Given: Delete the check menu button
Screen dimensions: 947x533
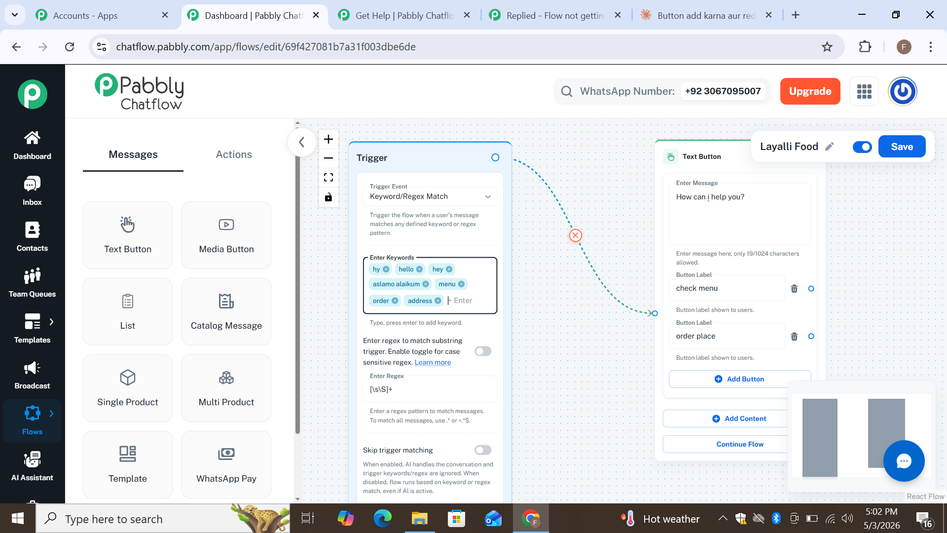Looking at the screenshot, I should 794,289.
